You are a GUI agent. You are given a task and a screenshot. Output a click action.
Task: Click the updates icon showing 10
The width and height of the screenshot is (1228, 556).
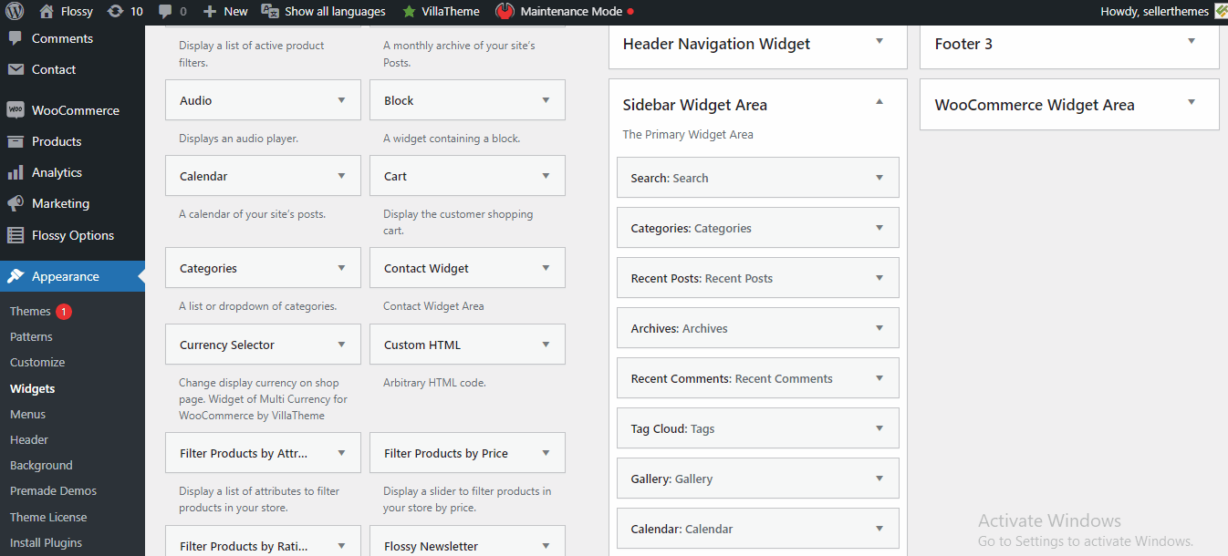coord(114,12)
